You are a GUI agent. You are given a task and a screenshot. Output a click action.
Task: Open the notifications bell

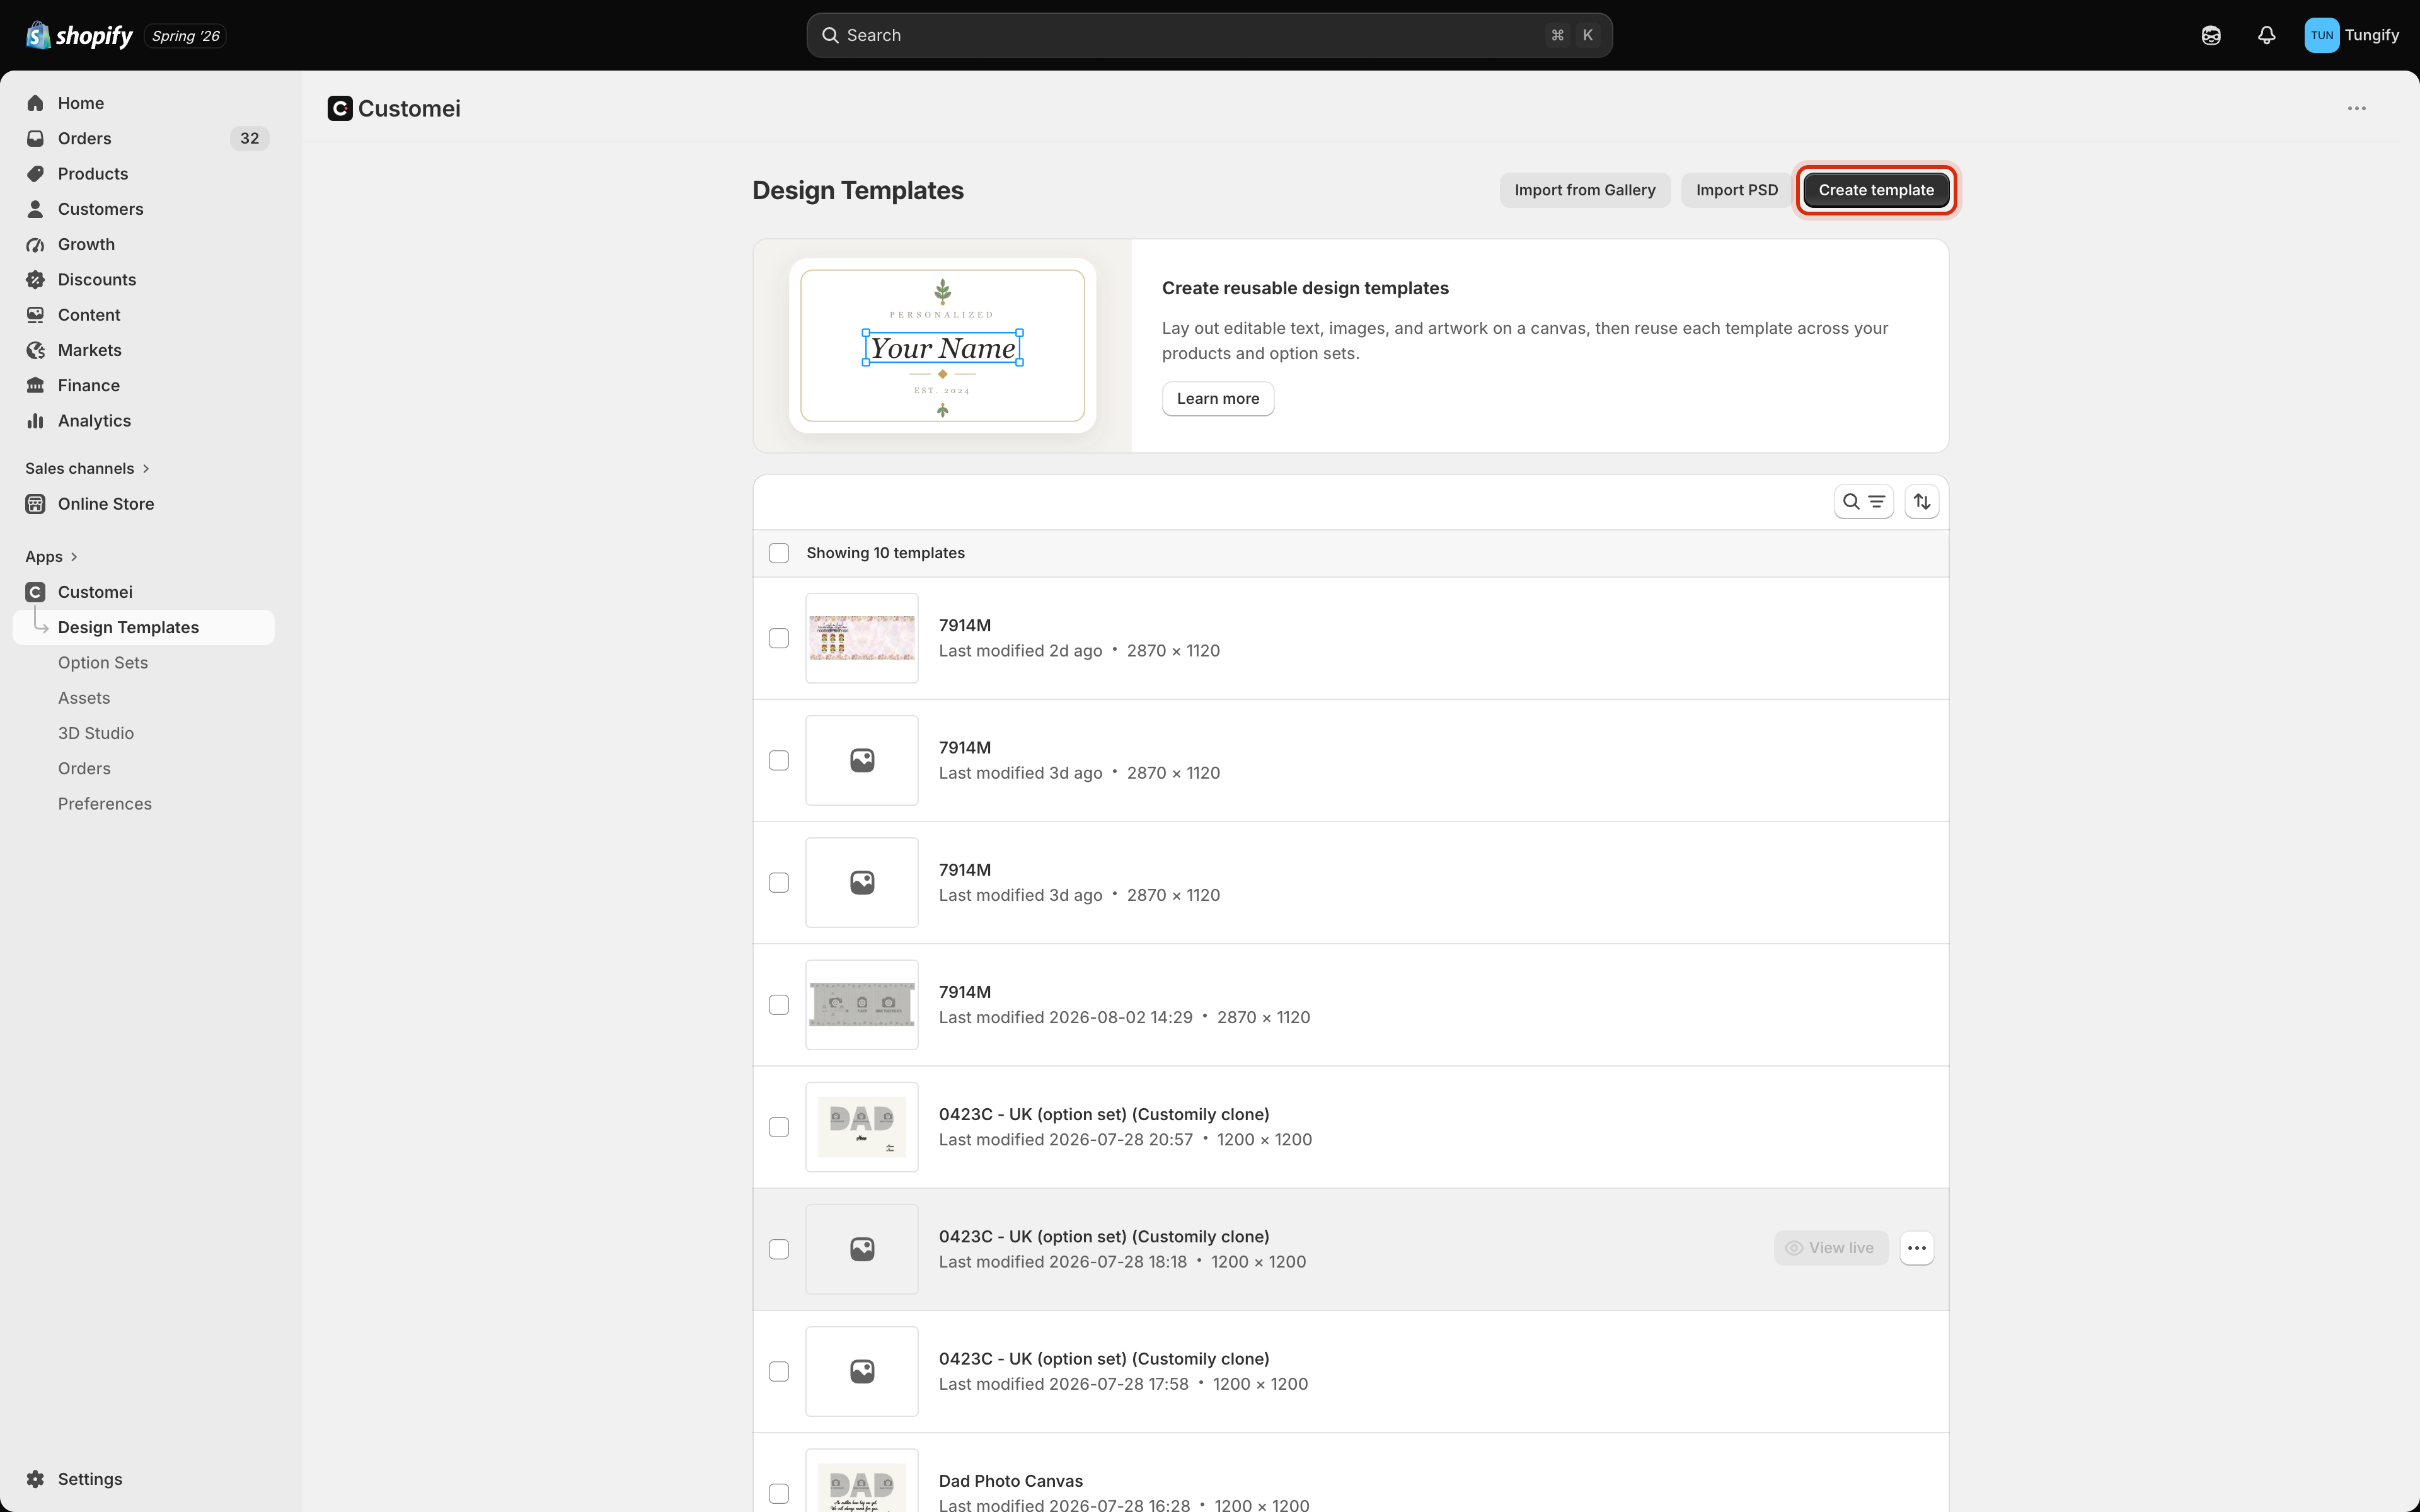(x=2267, y=35)
